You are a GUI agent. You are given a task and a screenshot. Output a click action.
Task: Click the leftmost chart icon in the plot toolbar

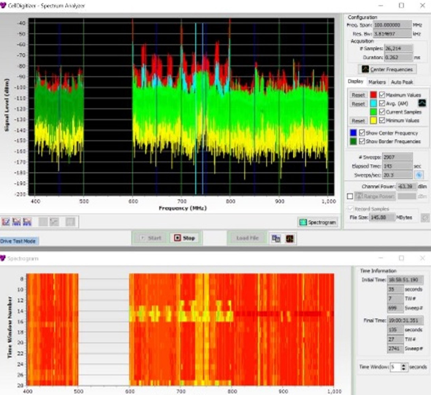[6, 222]
